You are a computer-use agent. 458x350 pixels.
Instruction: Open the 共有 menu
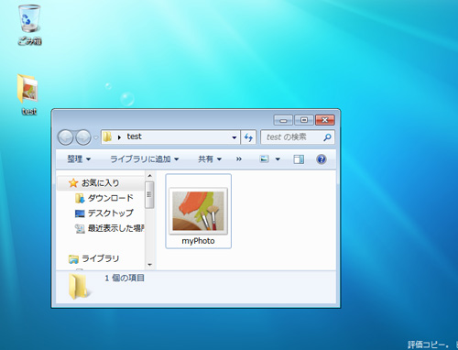pyautogui.click(x=210, y=159)
